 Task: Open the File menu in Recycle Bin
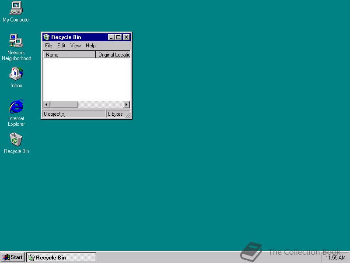pos(49,46)
